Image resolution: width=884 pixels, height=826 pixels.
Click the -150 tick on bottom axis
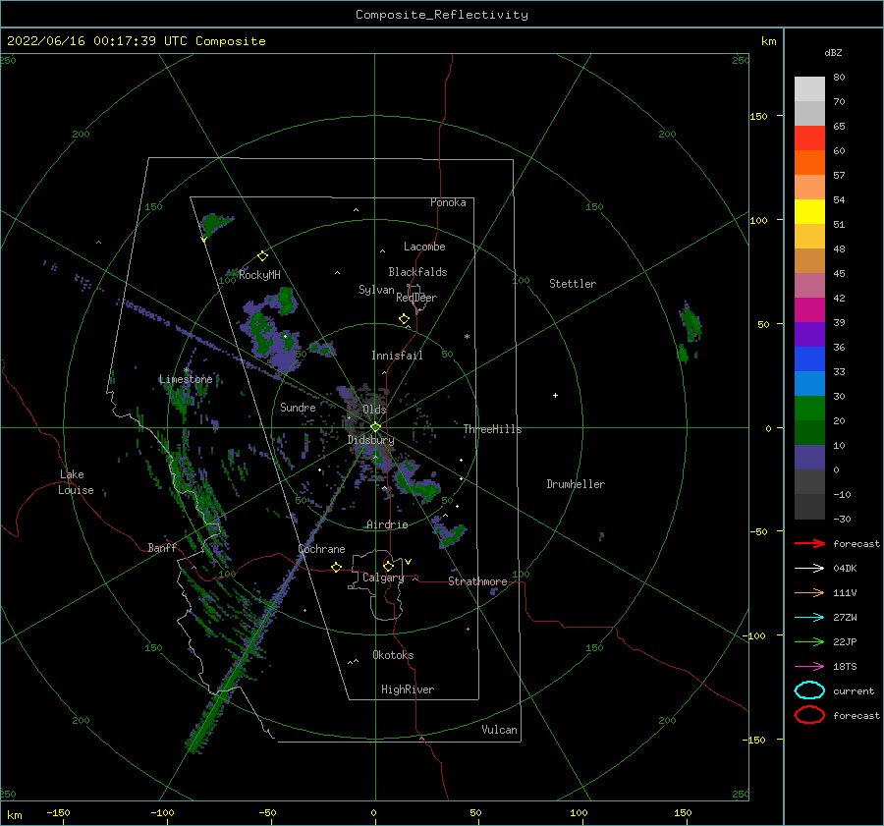58,812
